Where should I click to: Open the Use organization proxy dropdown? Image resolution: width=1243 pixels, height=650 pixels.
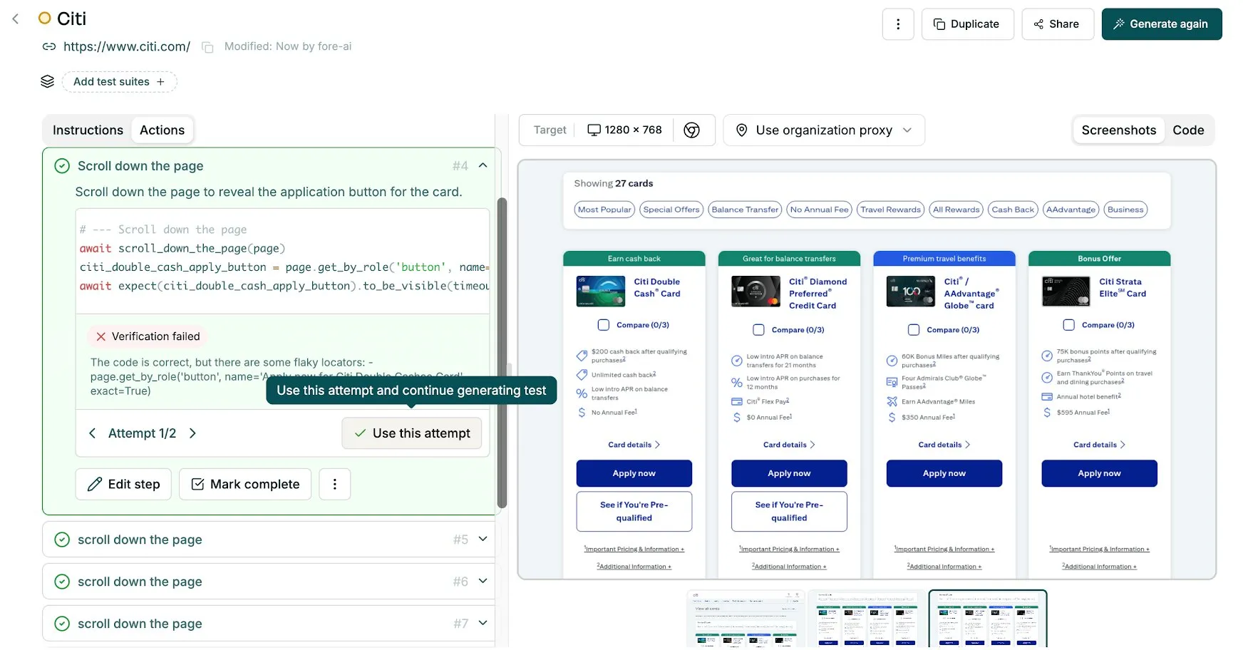tap(824, 130)
